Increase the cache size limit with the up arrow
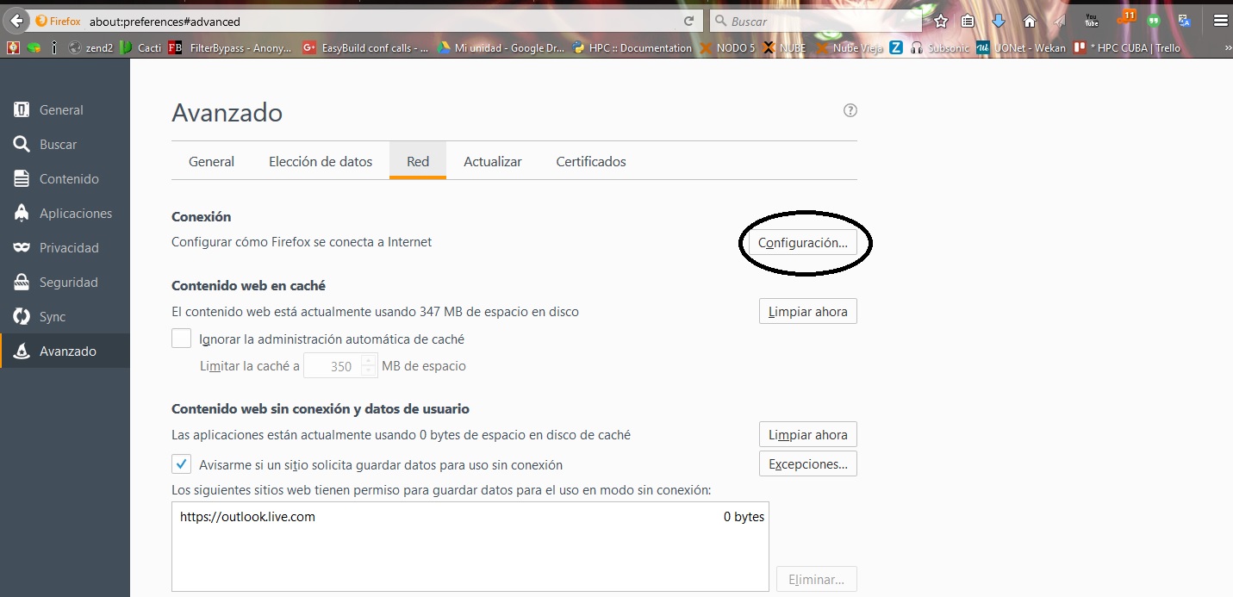Image resolution: width=1233 pixels, height=597 pixels. [369, 360]
